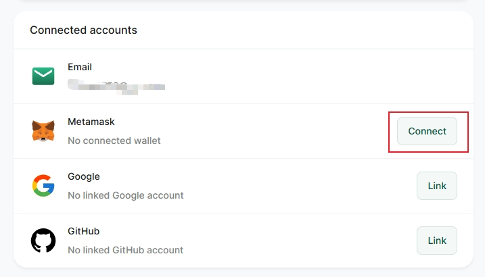Image resolution: width=485 pixels, height=277 pixels.
Task: Click the "Connected accounts" heading
Action: (x=83, y=30)
